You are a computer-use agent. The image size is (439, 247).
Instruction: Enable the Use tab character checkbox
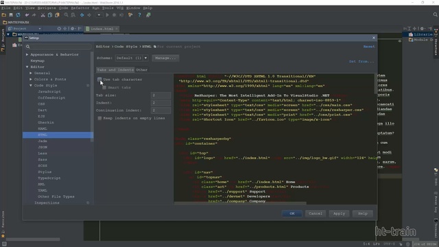coord(99,80)
